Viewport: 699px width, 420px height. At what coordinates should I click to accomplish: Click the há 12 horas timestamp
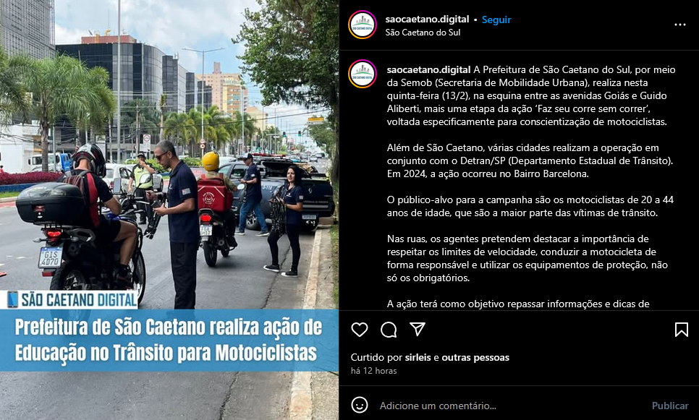pyautogui.click(x=373, y=371)
